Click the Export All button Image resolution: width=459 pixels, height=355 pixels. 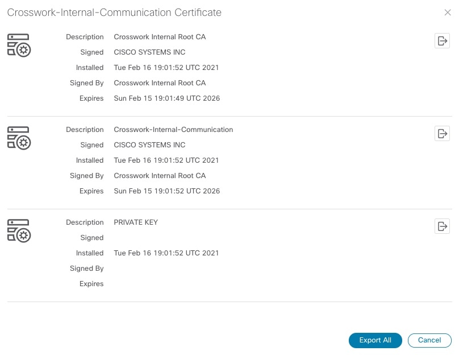(375, 340)
